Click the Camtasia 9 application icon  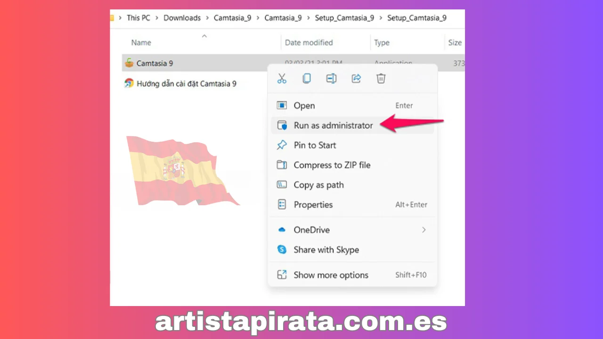coord(129,63)
